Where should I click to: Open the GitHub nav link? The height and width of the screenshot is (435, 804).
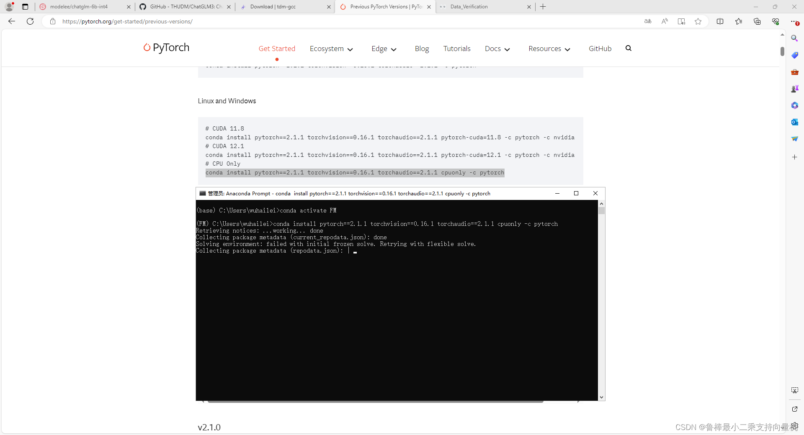tap(600, 49)
